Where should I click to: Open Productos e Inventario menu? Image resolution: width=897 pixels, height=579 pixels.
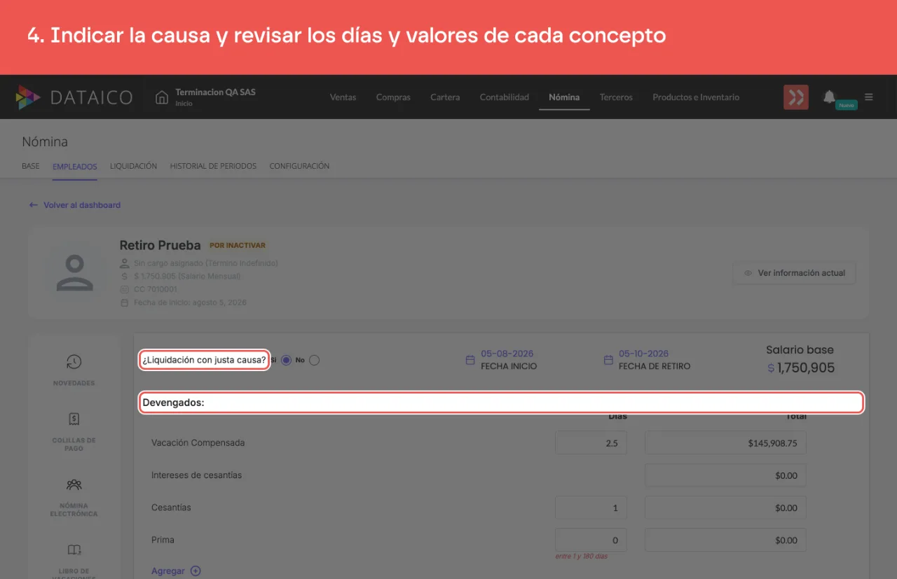(696, 97)
